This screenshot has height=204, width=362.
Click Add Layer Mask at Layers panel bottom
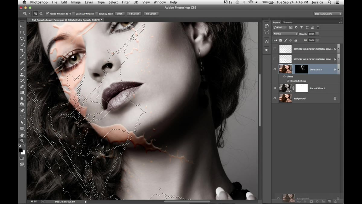(311, 201)
